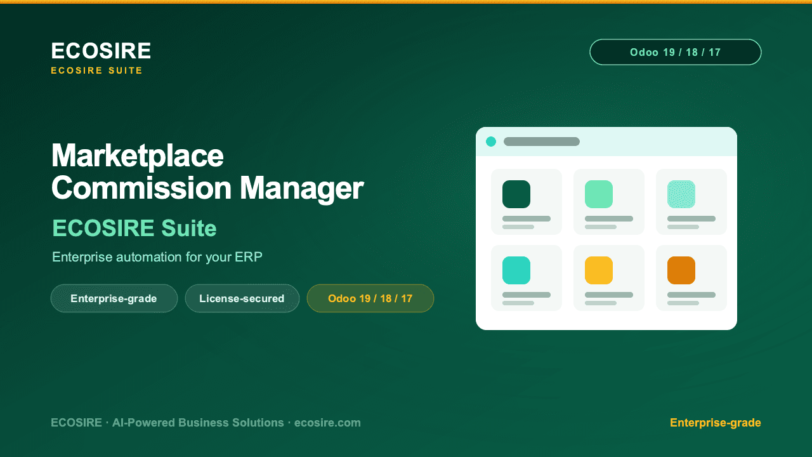Click the dotted mint textured app tile icon
Image resolution: width=812 pixels, height=457 pixels.
pos(681,194)
